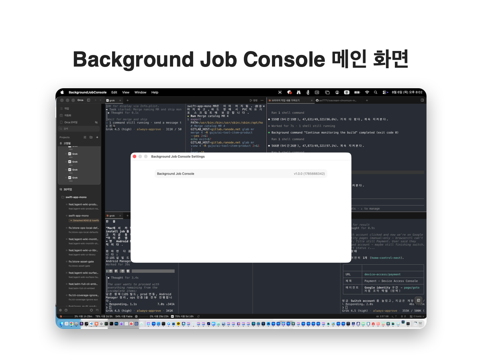Select the fix/store-asset-gate row
Viewport: 482px width, 361px height.
click(82, 263)
